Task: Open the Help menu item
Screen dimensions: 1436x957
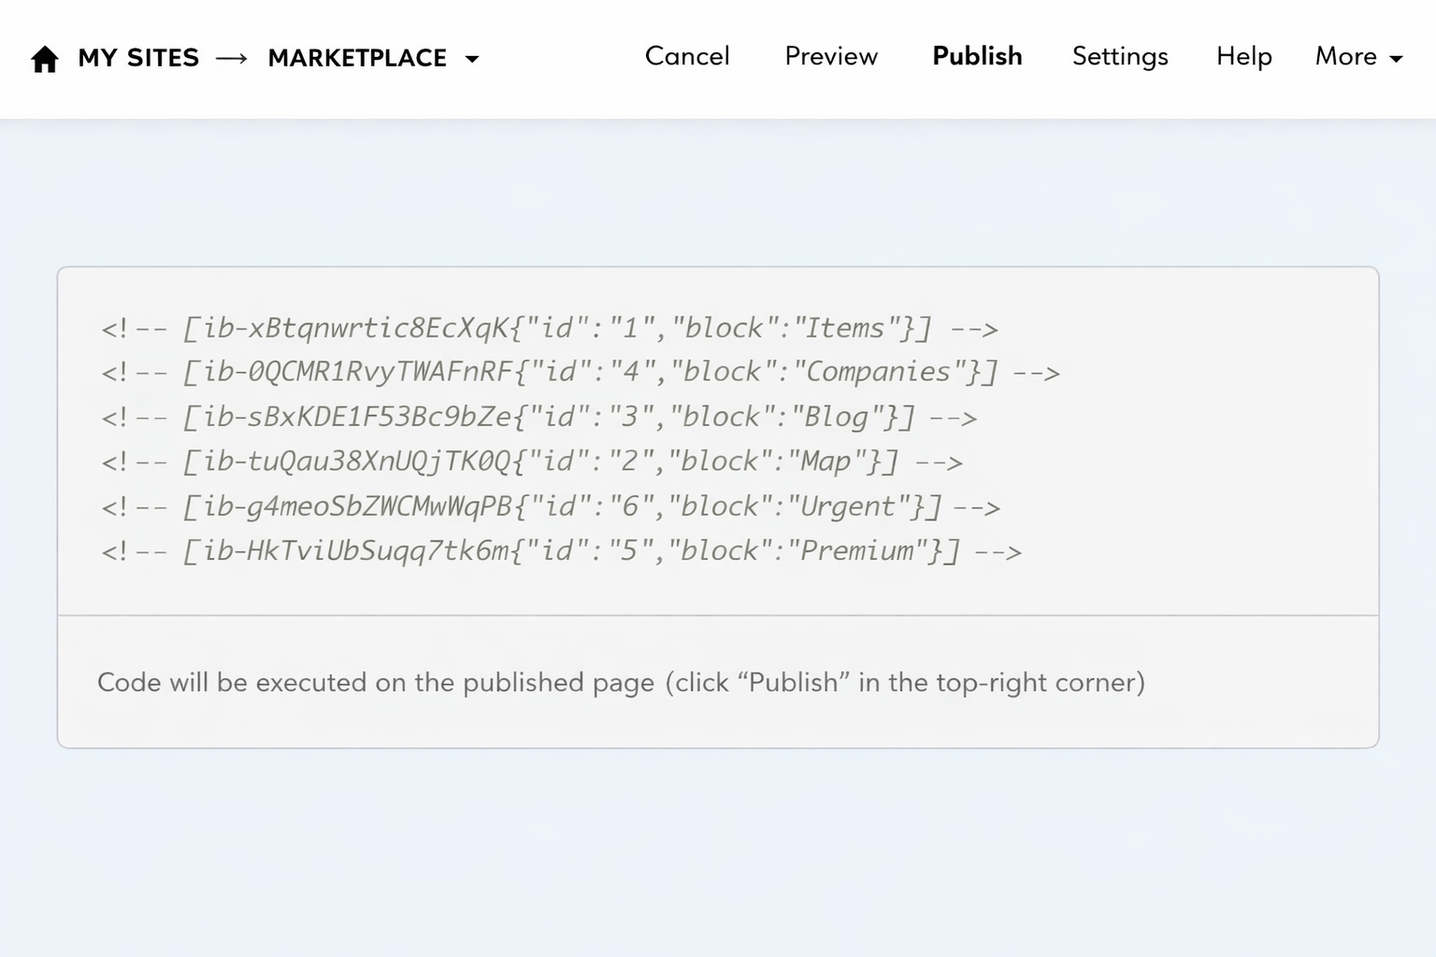Action: (1243, 56)
